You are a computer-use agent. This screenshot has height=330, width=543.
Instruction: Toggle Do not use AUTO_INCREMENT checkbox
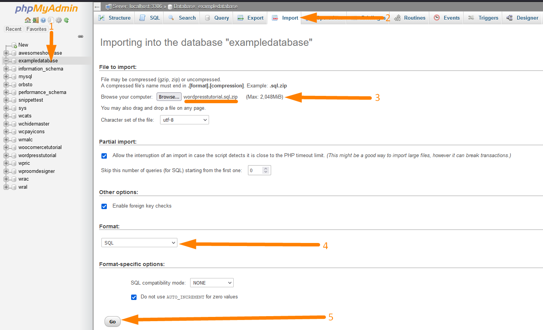tap(134, 297)
